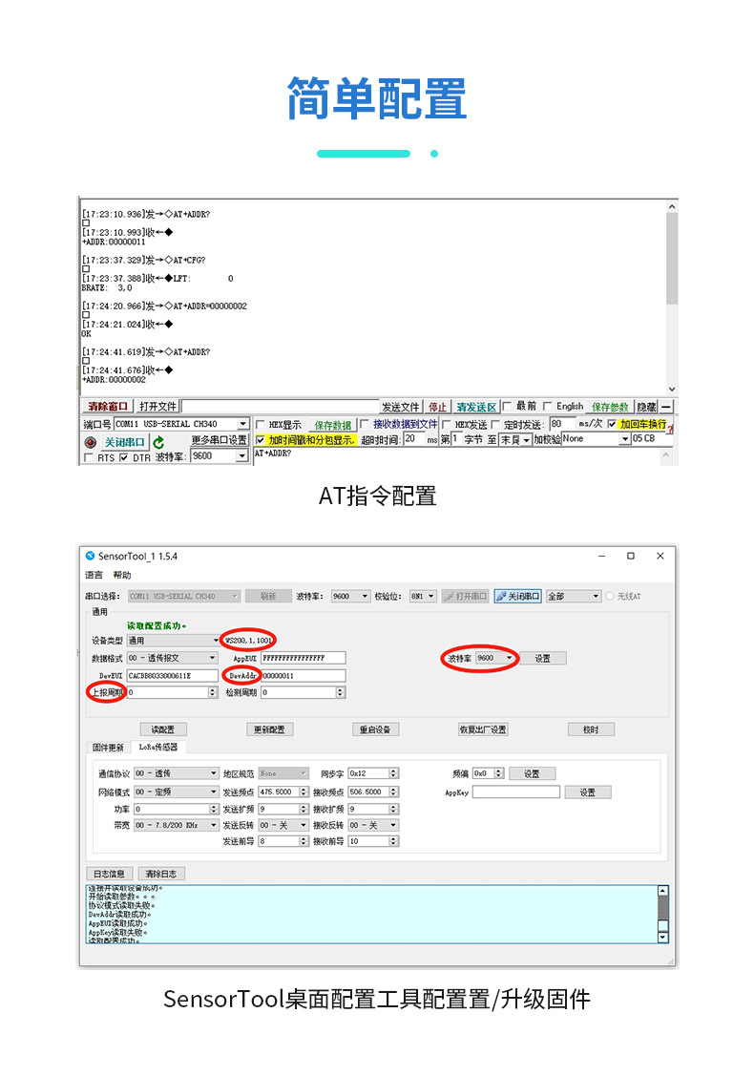Click the terminal log vertical scrollbar

click(672, 297)
